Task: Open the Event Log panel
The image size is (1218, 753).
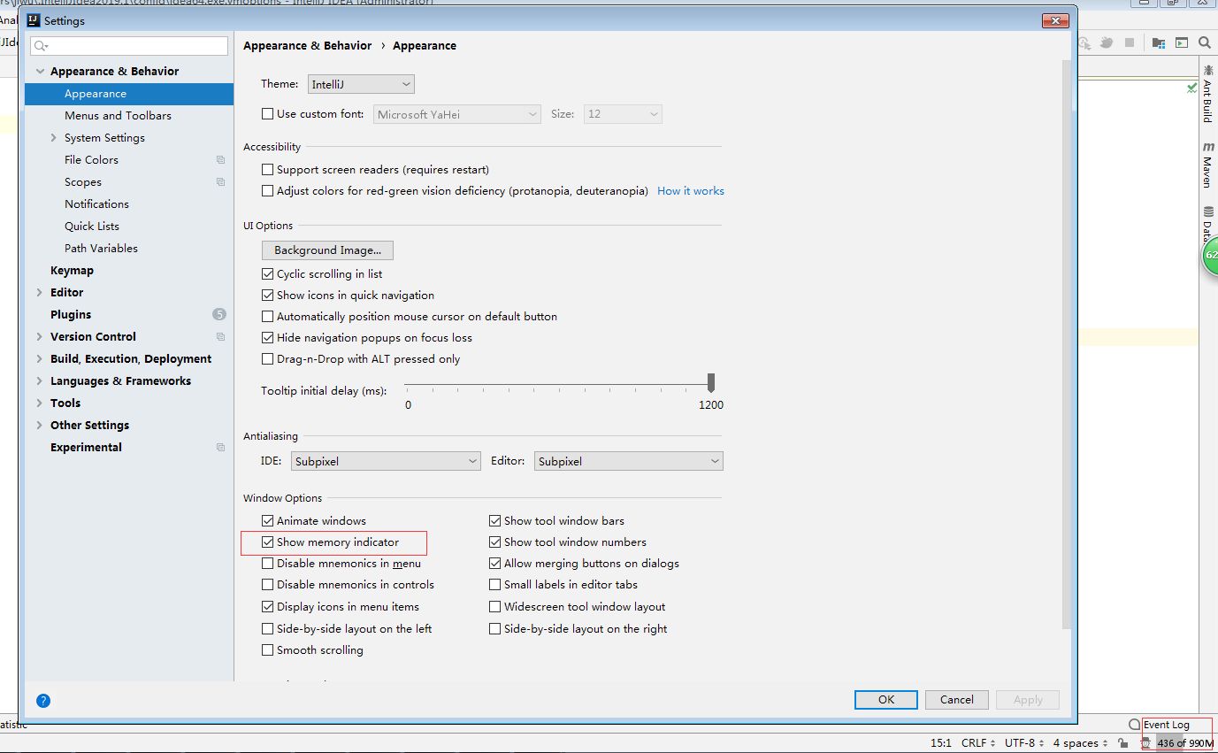Action: pyautogui.click(x=1166, y=725)
